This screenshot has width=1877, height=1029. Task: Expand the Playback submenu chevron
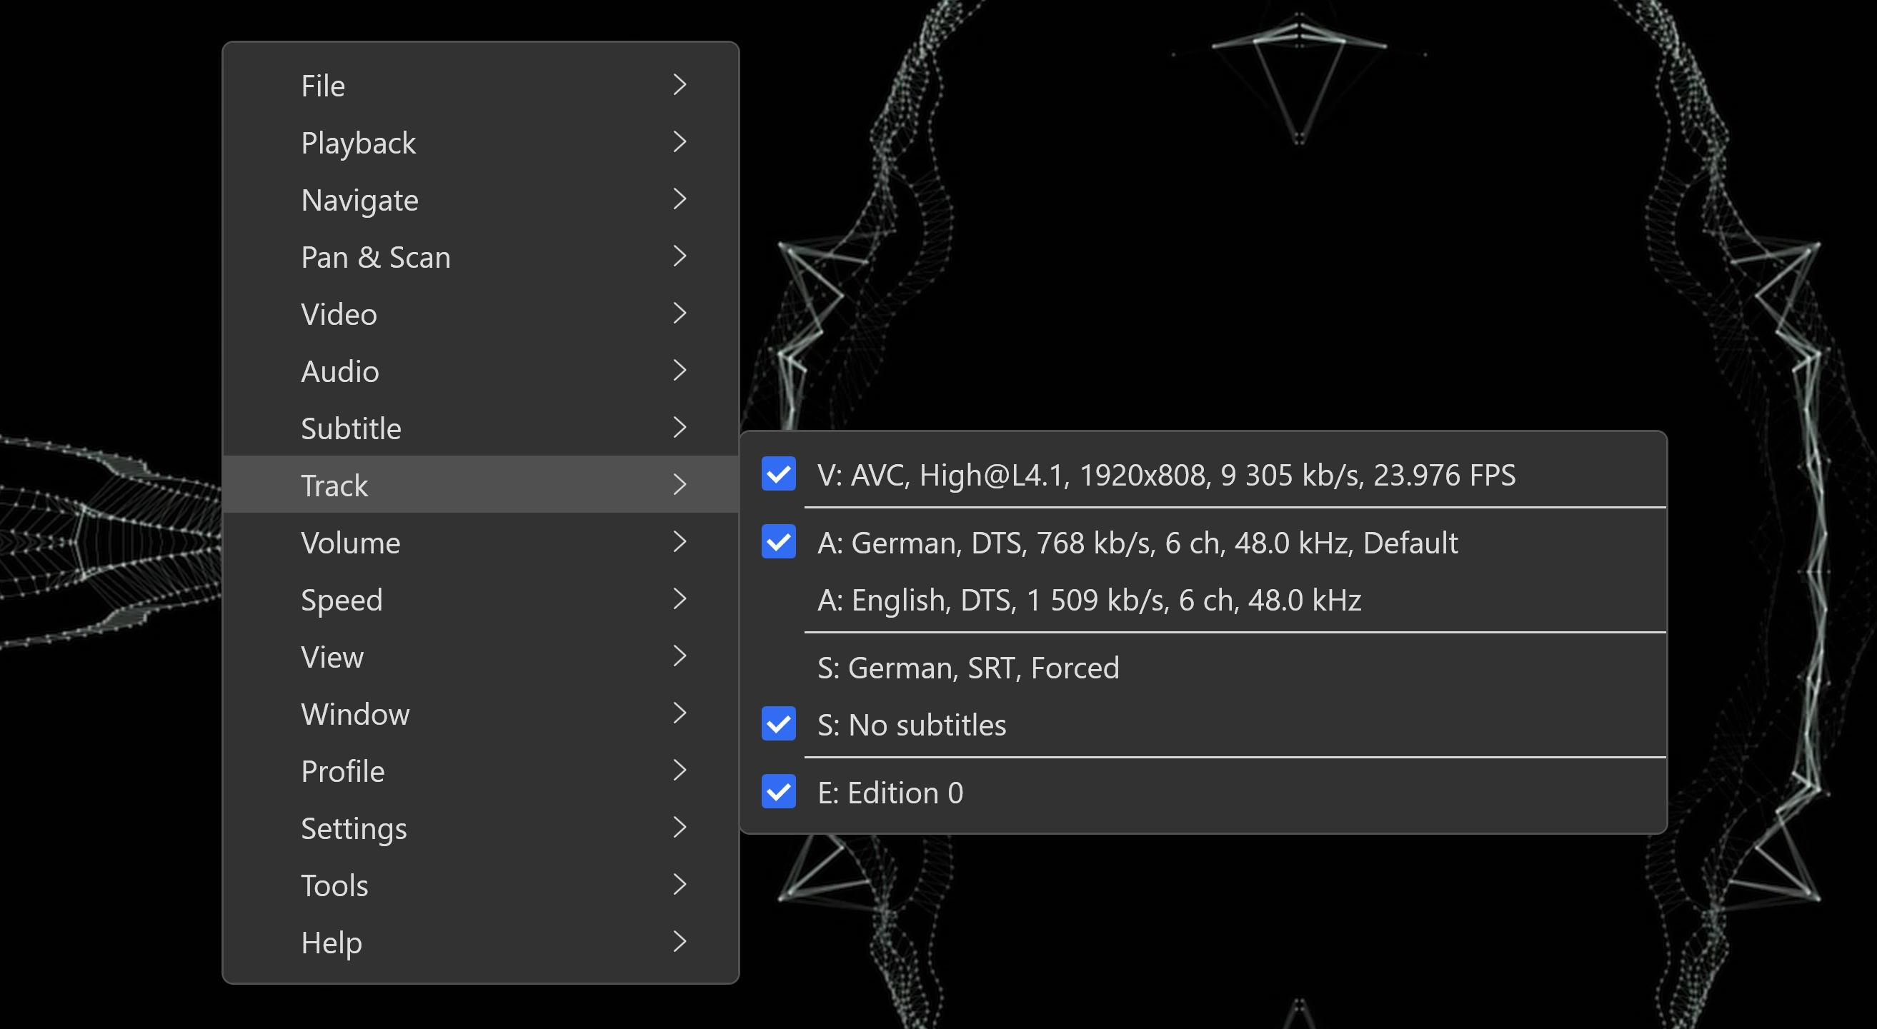679,142
